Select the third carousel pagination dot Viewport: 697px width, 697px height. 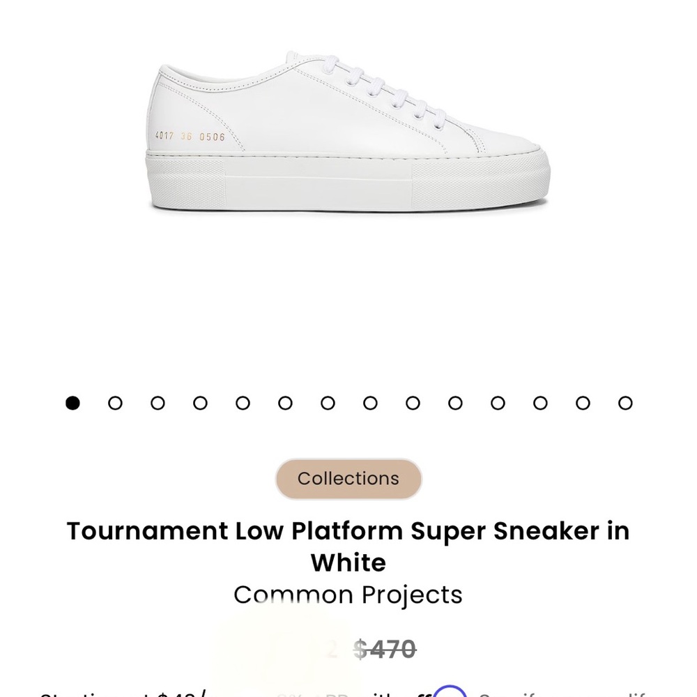[158, 403]
